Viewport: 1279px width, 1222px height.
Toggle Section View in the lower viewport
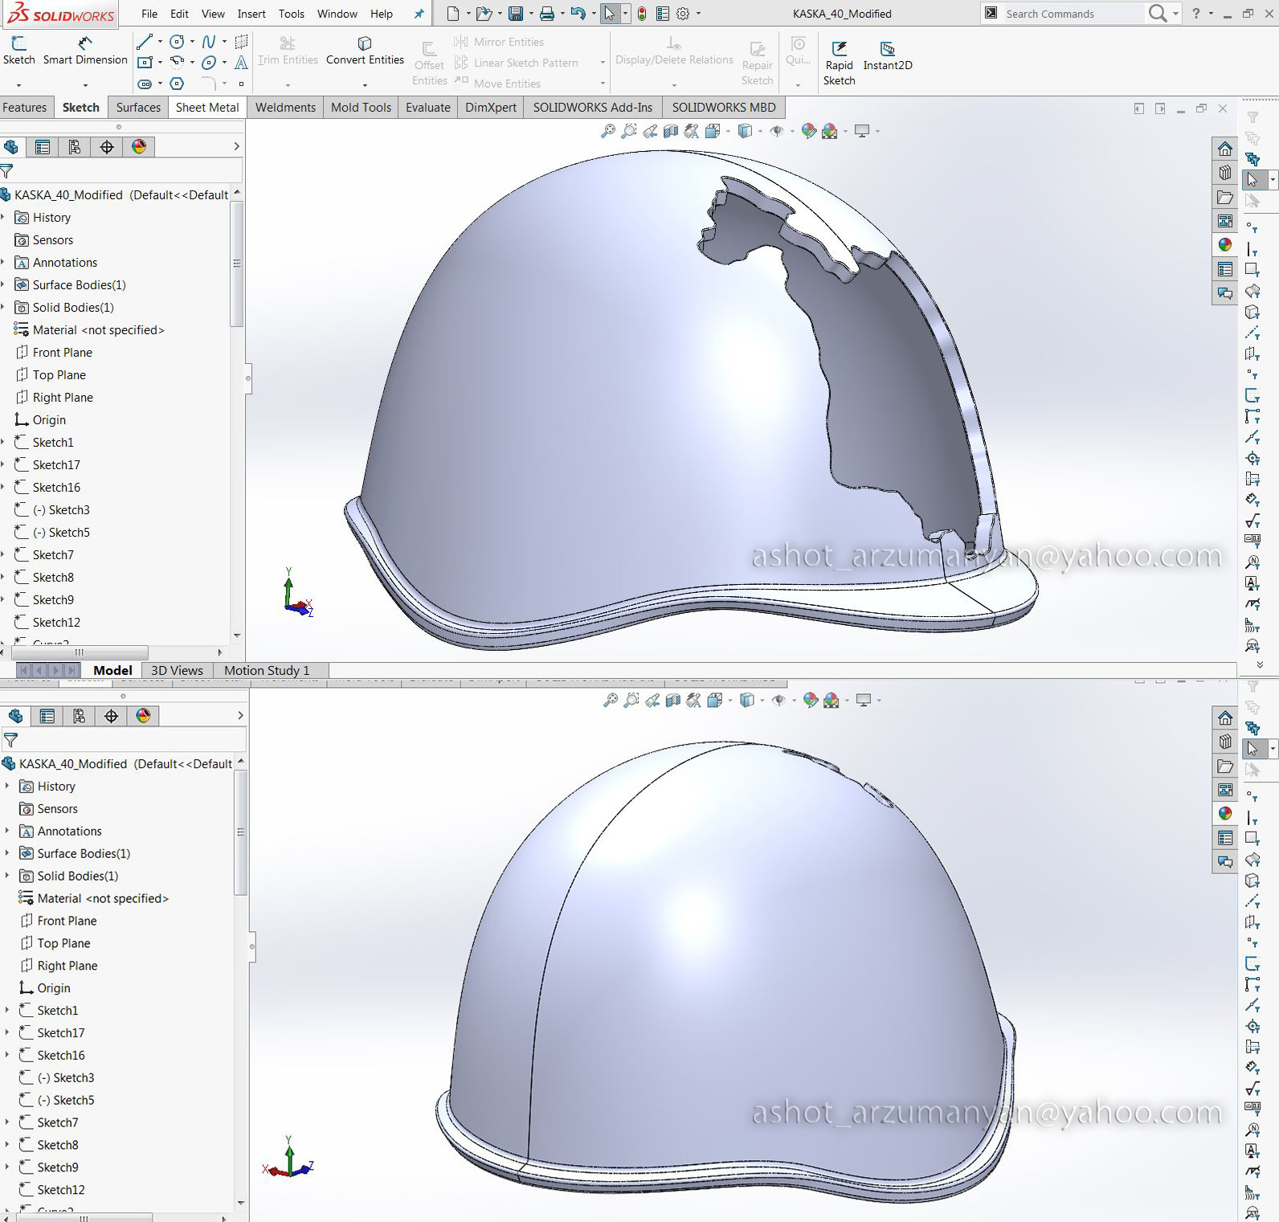click(673, 701)
